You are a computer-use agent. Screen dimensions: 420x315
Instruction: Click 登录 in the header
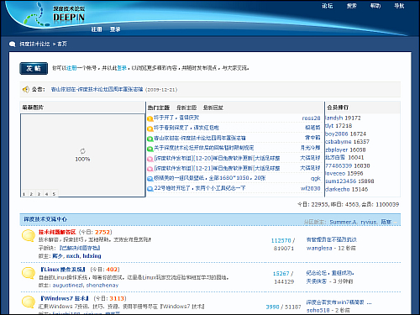click(x=115, y=29)
